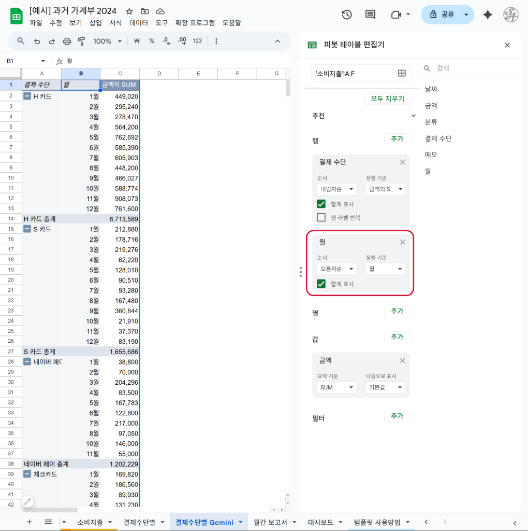This screenshot has height=531, width=528.
Task: Toggle 합계 표시 checkbox under 월
Action: tap(321, 284)
